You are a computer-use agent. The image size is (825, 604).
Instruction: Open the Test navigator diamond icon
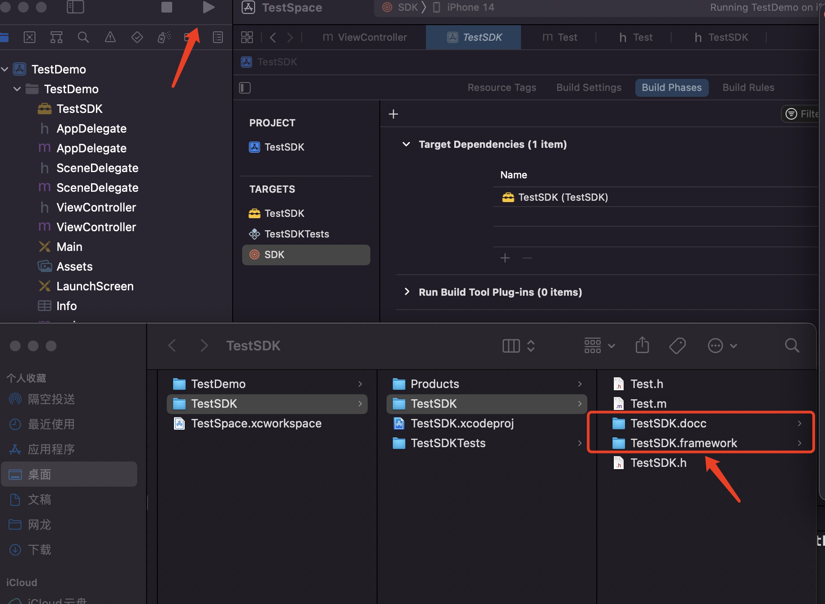137,37
